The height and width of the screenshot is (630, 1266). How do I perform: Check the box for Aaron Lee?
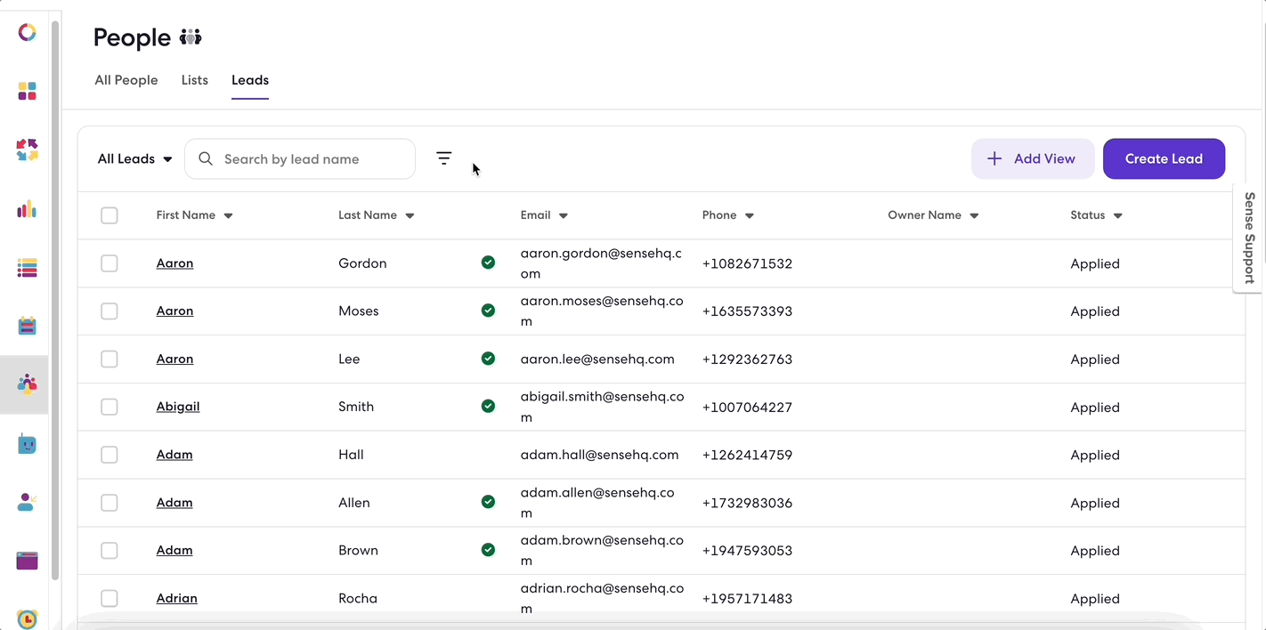pos(110,359)
